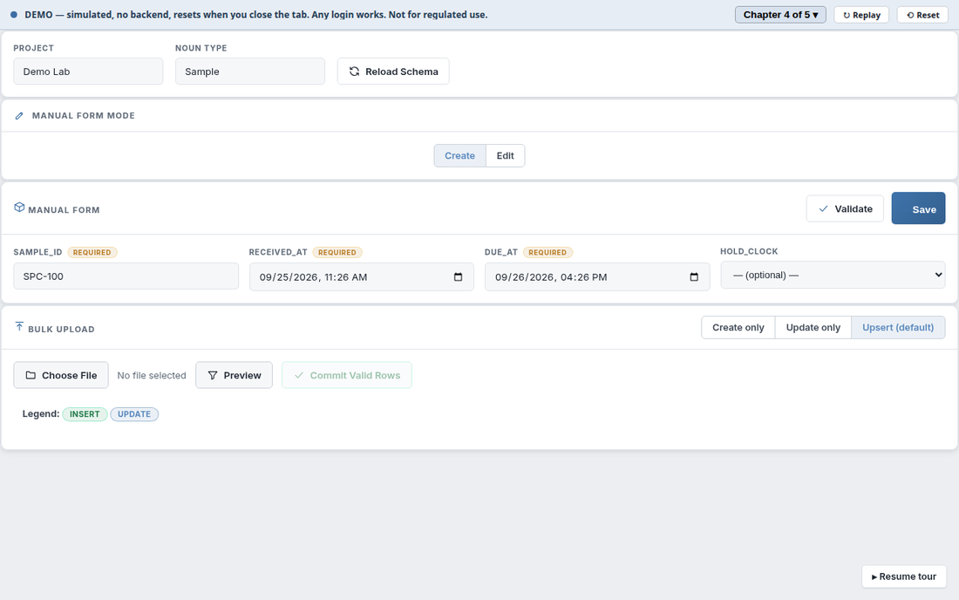959x600 pixels.
Task: Open the Chapter 4 of 5 dropdown
Action: click(780, 15)
